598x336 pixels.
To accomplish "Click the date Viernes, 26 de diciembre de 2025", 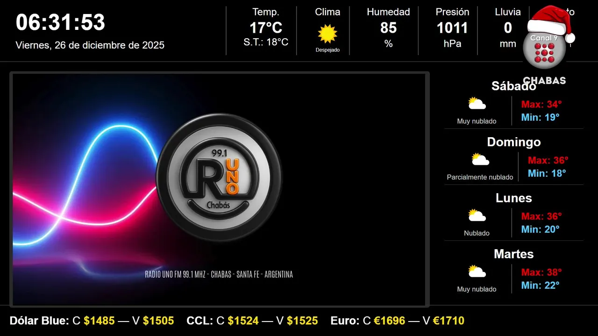I will click(90, 45).
